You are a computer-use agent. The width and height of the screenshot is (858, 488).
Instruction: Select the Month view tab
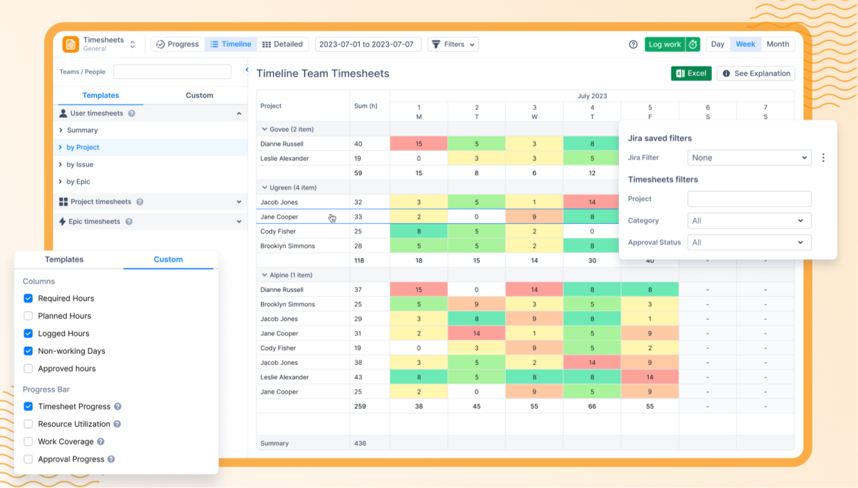(777, 44)
